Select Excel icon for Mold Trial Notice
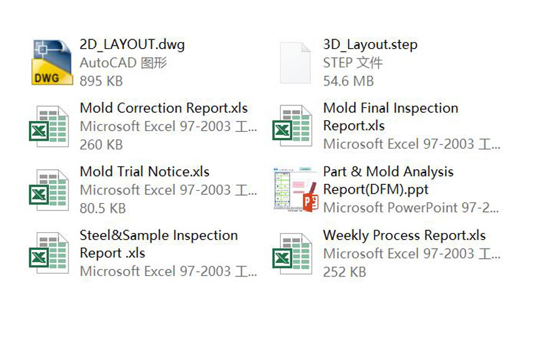 [49, 190]
